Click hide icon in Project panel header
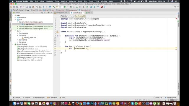Screen dimensions: 189x106 tap(51, 13)
